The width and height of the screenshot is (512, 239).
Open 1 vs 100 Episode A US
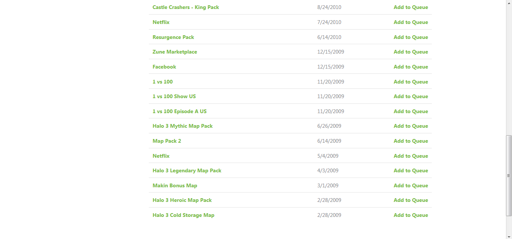coord(179,111)
